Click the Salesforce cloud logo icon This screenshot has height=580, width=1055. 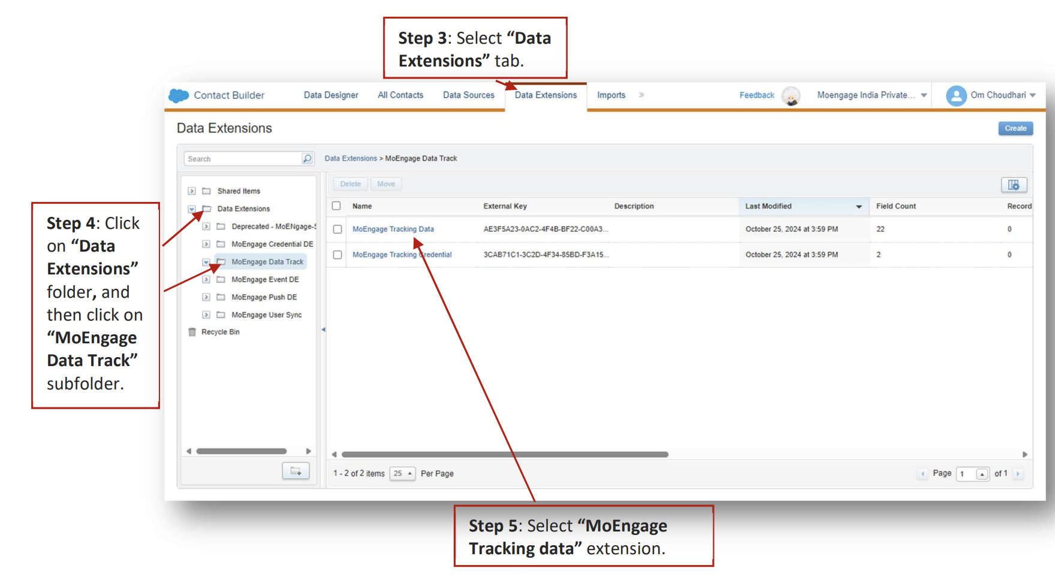pyautogui.click(x=179, y=95)
